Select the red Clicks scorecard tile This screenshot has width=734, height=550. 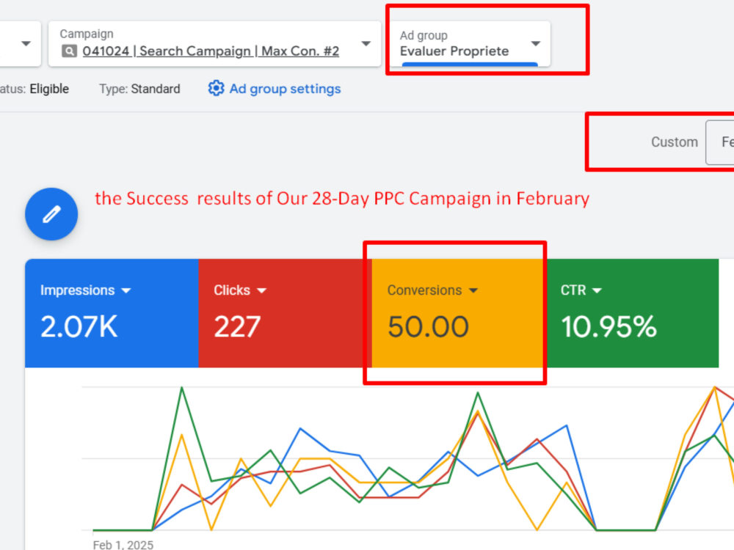point(285,313)
